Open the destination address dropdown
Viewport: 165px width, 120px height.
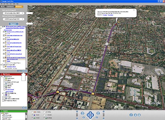click(23, 19)
